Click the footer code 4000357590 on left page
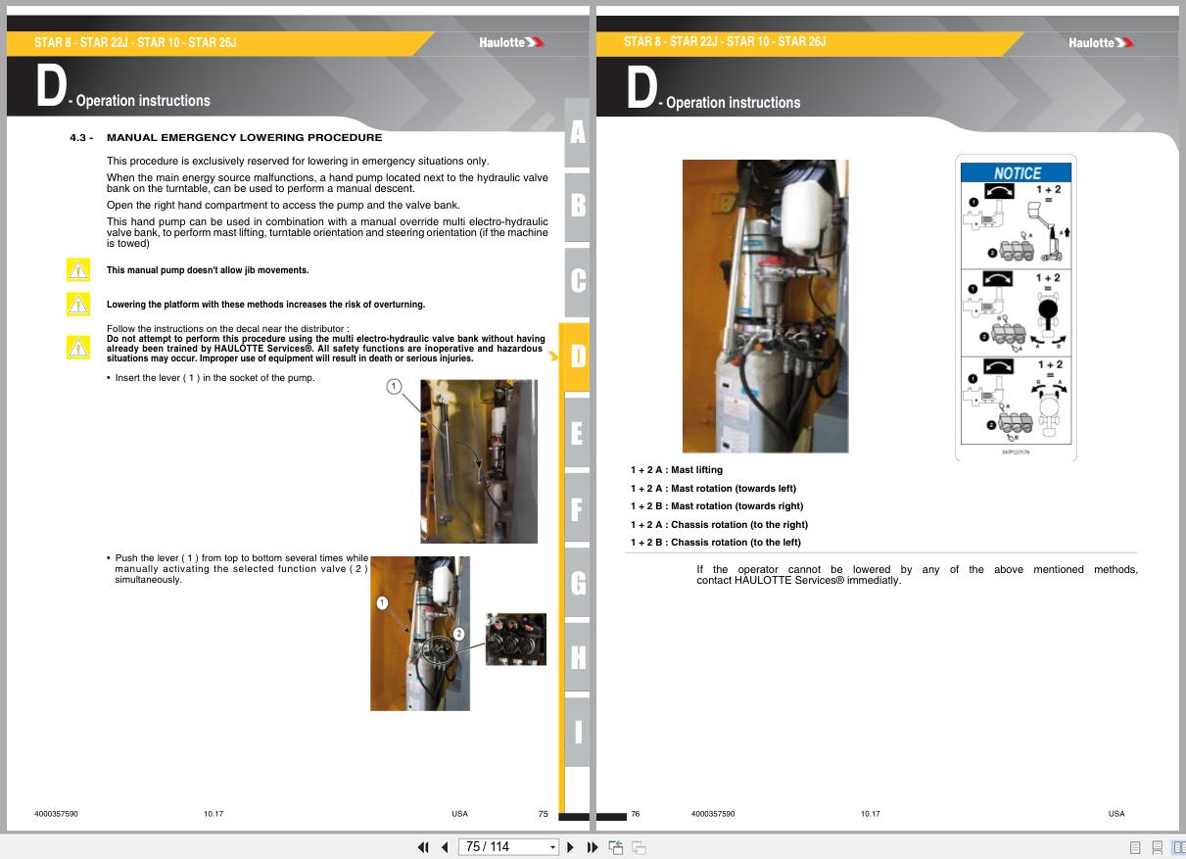 (x=56, y=814)
